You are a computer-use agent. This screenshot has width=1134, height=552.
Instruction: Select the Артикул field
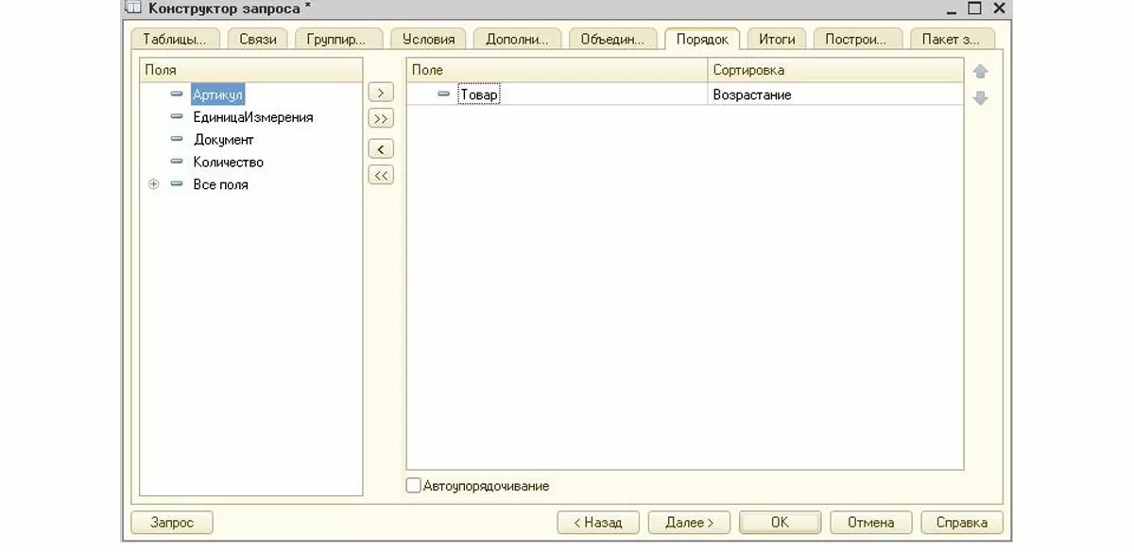(x=217, y=95)
